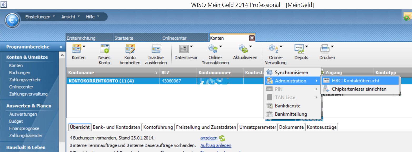The image size is (412, 152).
Task: Switch to the Onlinecenter tab
Action: 185,38
